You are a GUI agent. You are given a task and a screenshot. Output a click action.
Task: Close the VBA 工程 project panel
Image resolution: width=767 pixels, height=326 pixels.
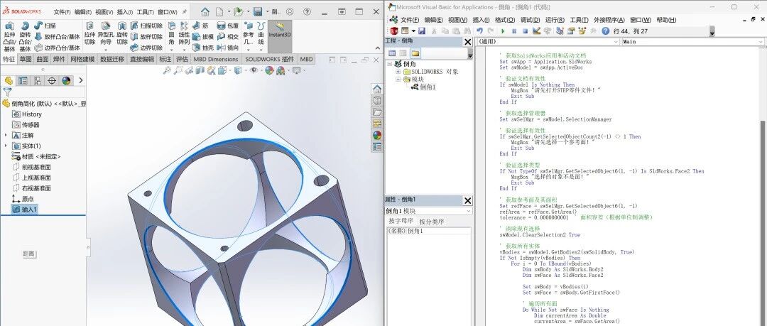[x=467, y=42]
